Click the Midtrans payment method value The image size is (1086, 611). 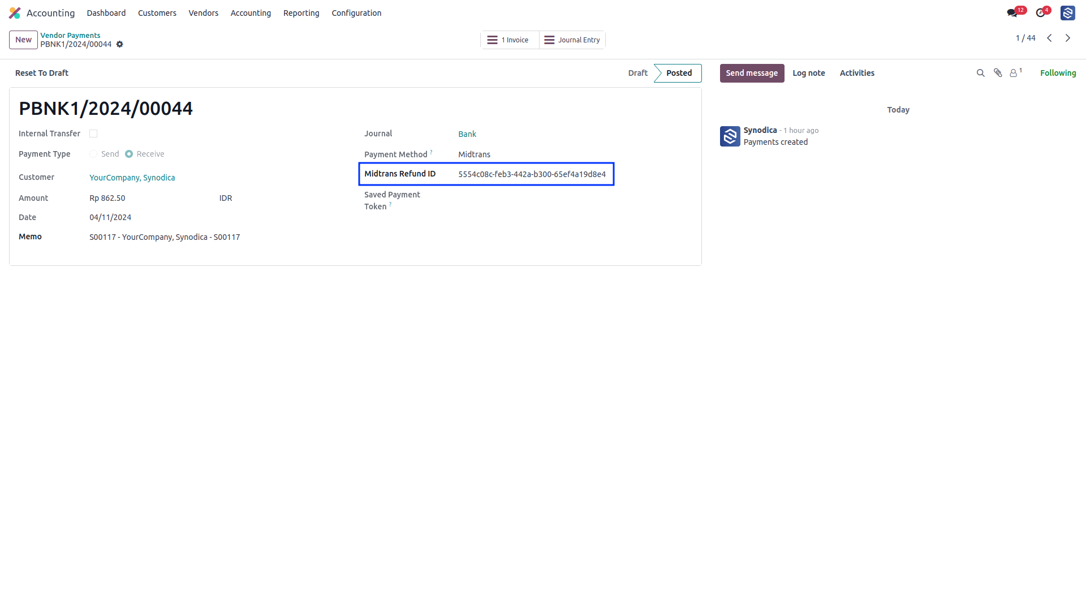click(x=474, y=155)
